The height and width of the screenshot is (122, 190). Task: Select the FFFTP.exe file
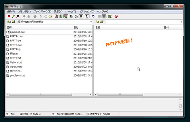(16, 45)
